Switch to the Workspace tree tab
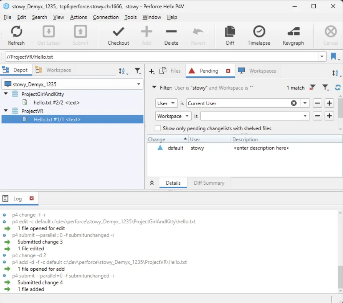The width and height of the screenshot is (343, 303). [x=53, y=70]
